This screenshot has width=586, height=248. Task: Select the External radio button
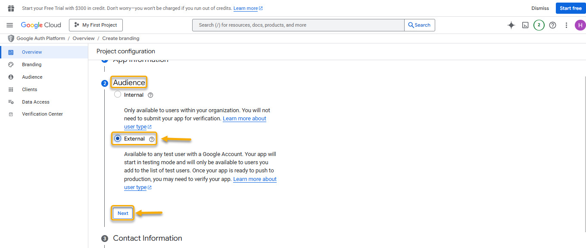click(x=118, y=138)
